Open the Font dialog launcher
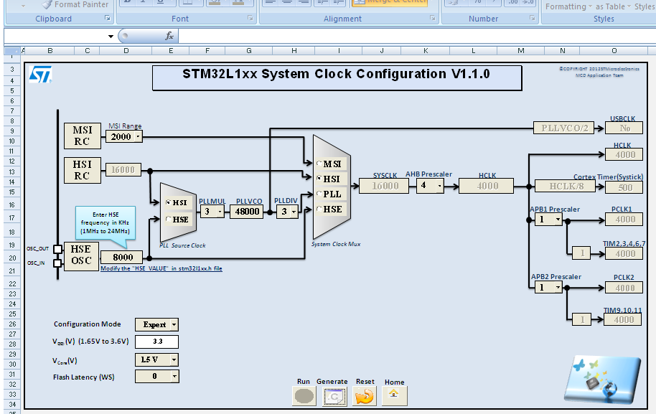The height and width of the screenshot is (414, 656). coord(250,18)
